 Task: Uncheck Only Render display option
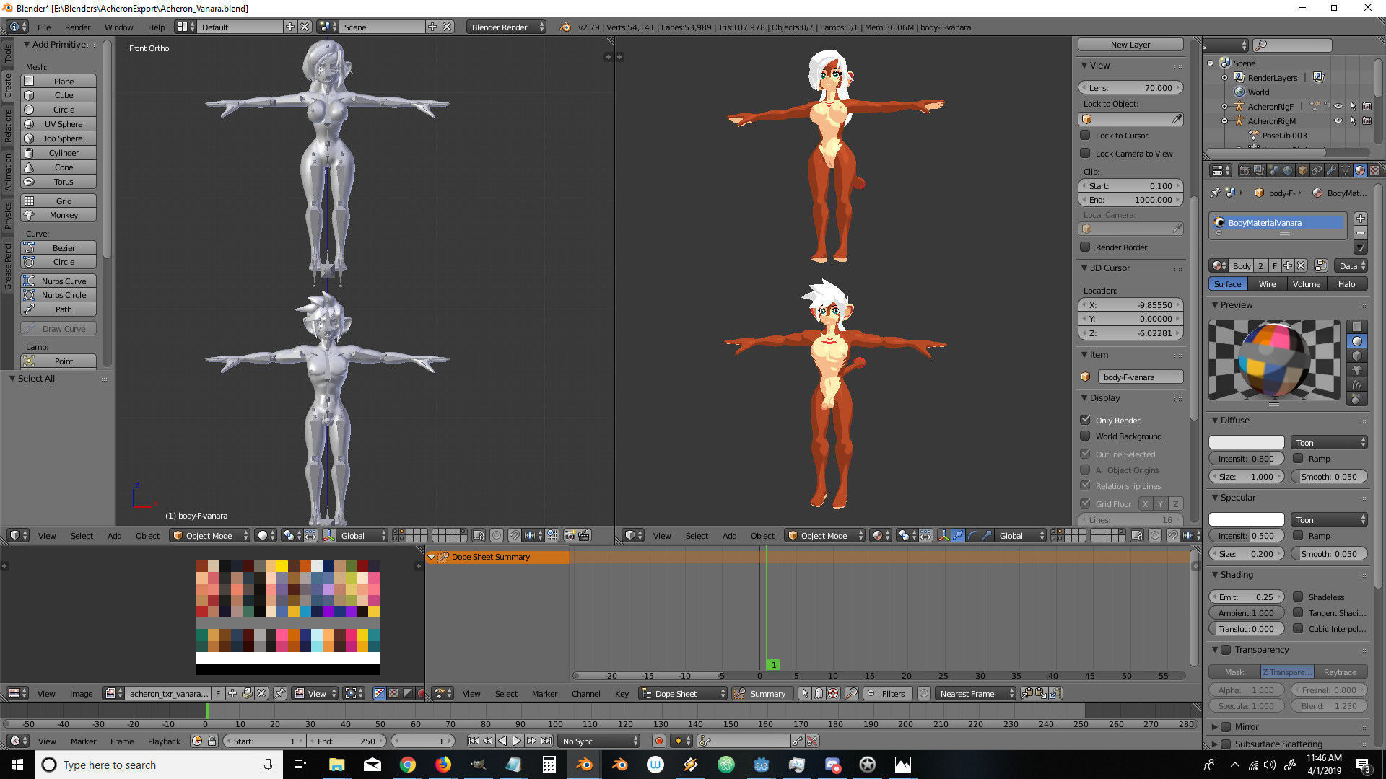coord(1085,420)
